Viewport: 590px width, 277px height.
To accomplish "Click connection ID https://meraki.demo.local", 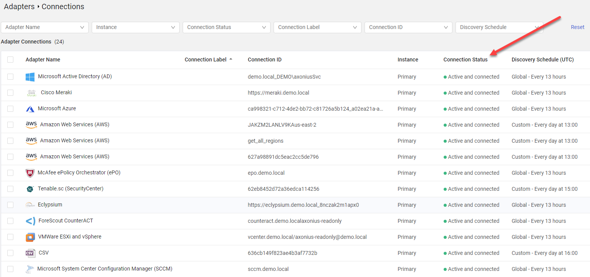I will pyautogui.click(x=279, y=93).
